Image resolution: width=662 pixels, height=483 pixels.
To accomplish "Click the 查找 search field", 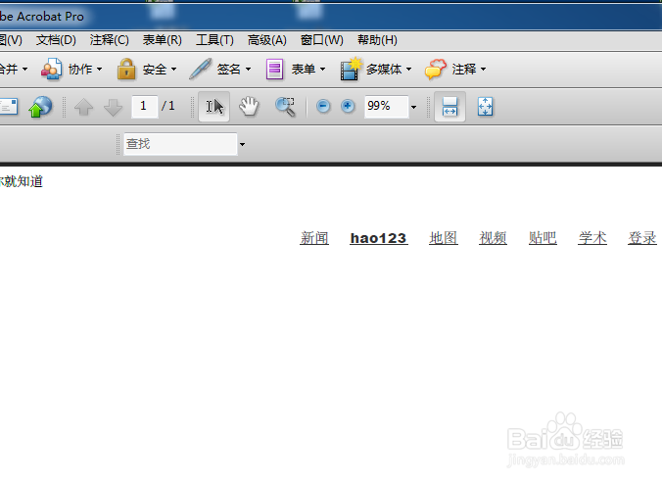I will click(180, 144).
